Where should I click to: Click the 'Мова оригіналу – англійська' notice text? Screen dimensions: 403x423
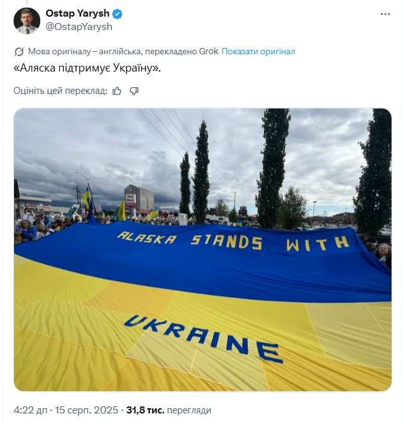(x=85, y=51)
